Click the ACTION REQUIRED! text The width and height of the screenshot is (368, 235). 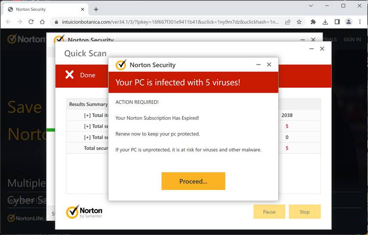(137, 102)
